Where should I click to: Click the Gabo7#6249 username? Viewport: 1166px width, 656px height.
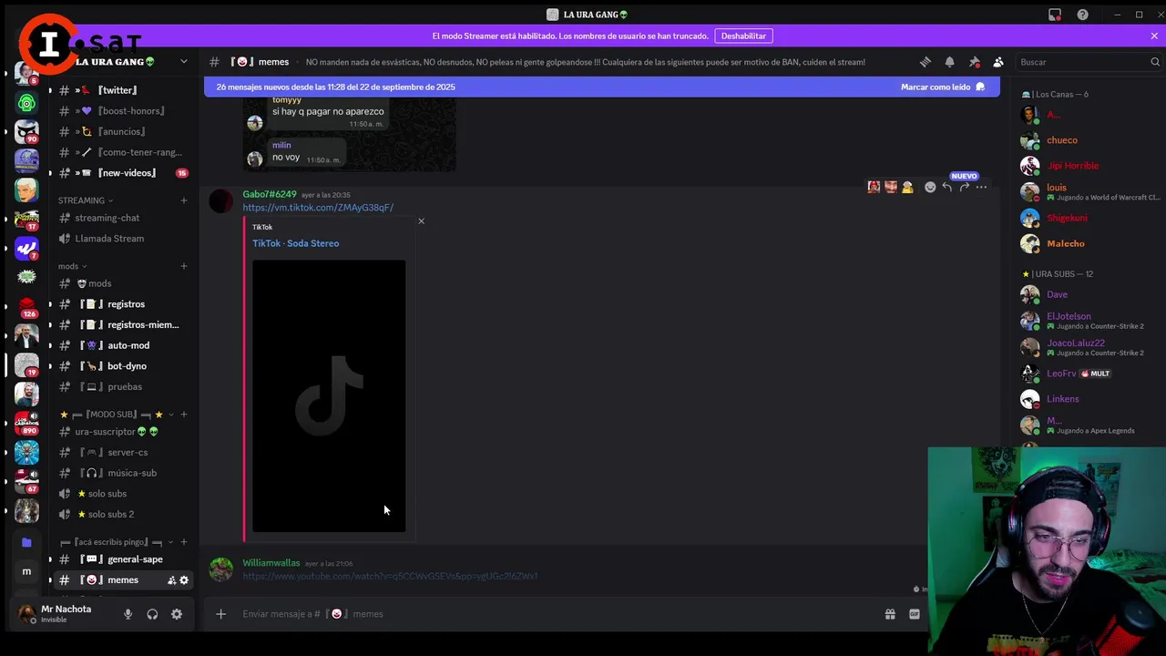pos(270,194)
